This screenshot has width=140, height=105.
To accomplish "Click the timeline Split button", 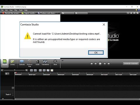I will 44,70.
